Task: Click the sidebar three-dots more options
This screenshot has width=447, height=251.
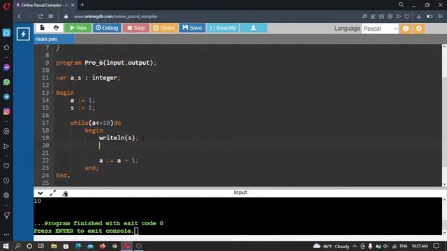Action: click(6, 235)
